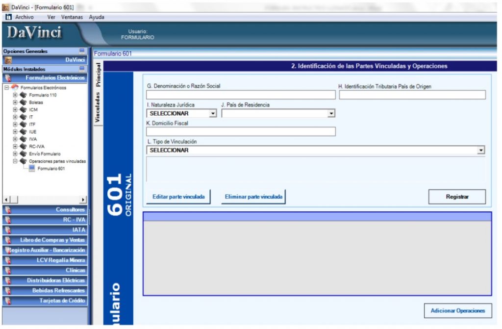This screenshot has height=329, width=502.
Task: Click the Tarjetas de Crédito module icon
Action: point(8,301)
